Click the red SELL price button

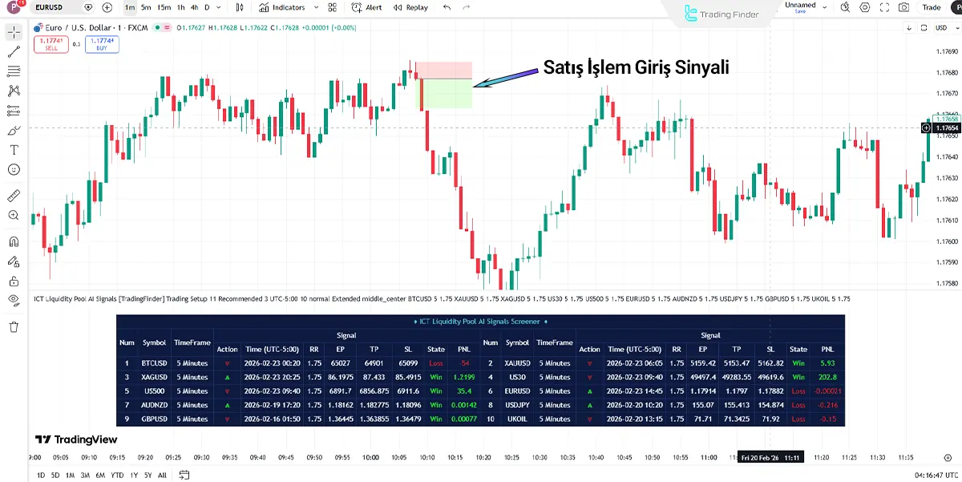pyautogui.click(x=51, y=44)
